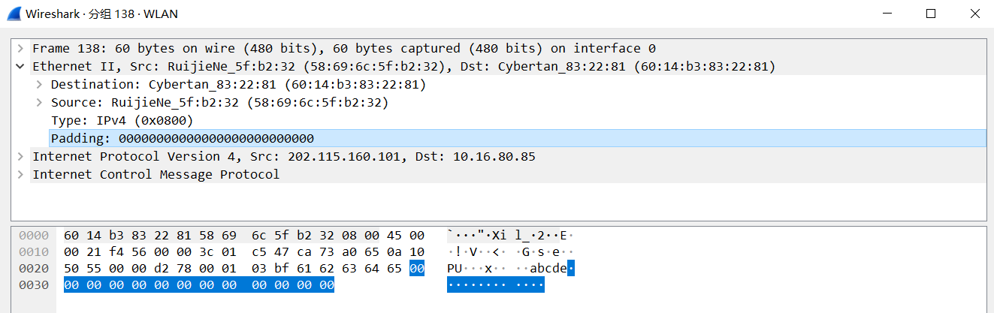Click hex offset 0020 row label
The image size is (994, 313).
tap(34, 268)
